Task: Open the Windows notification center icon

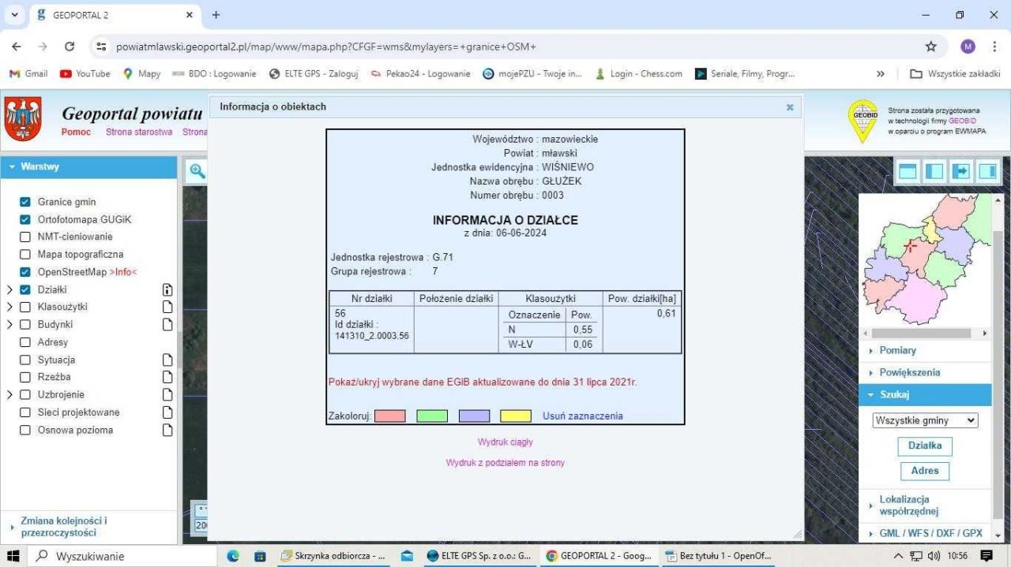Action: (986, 556)
